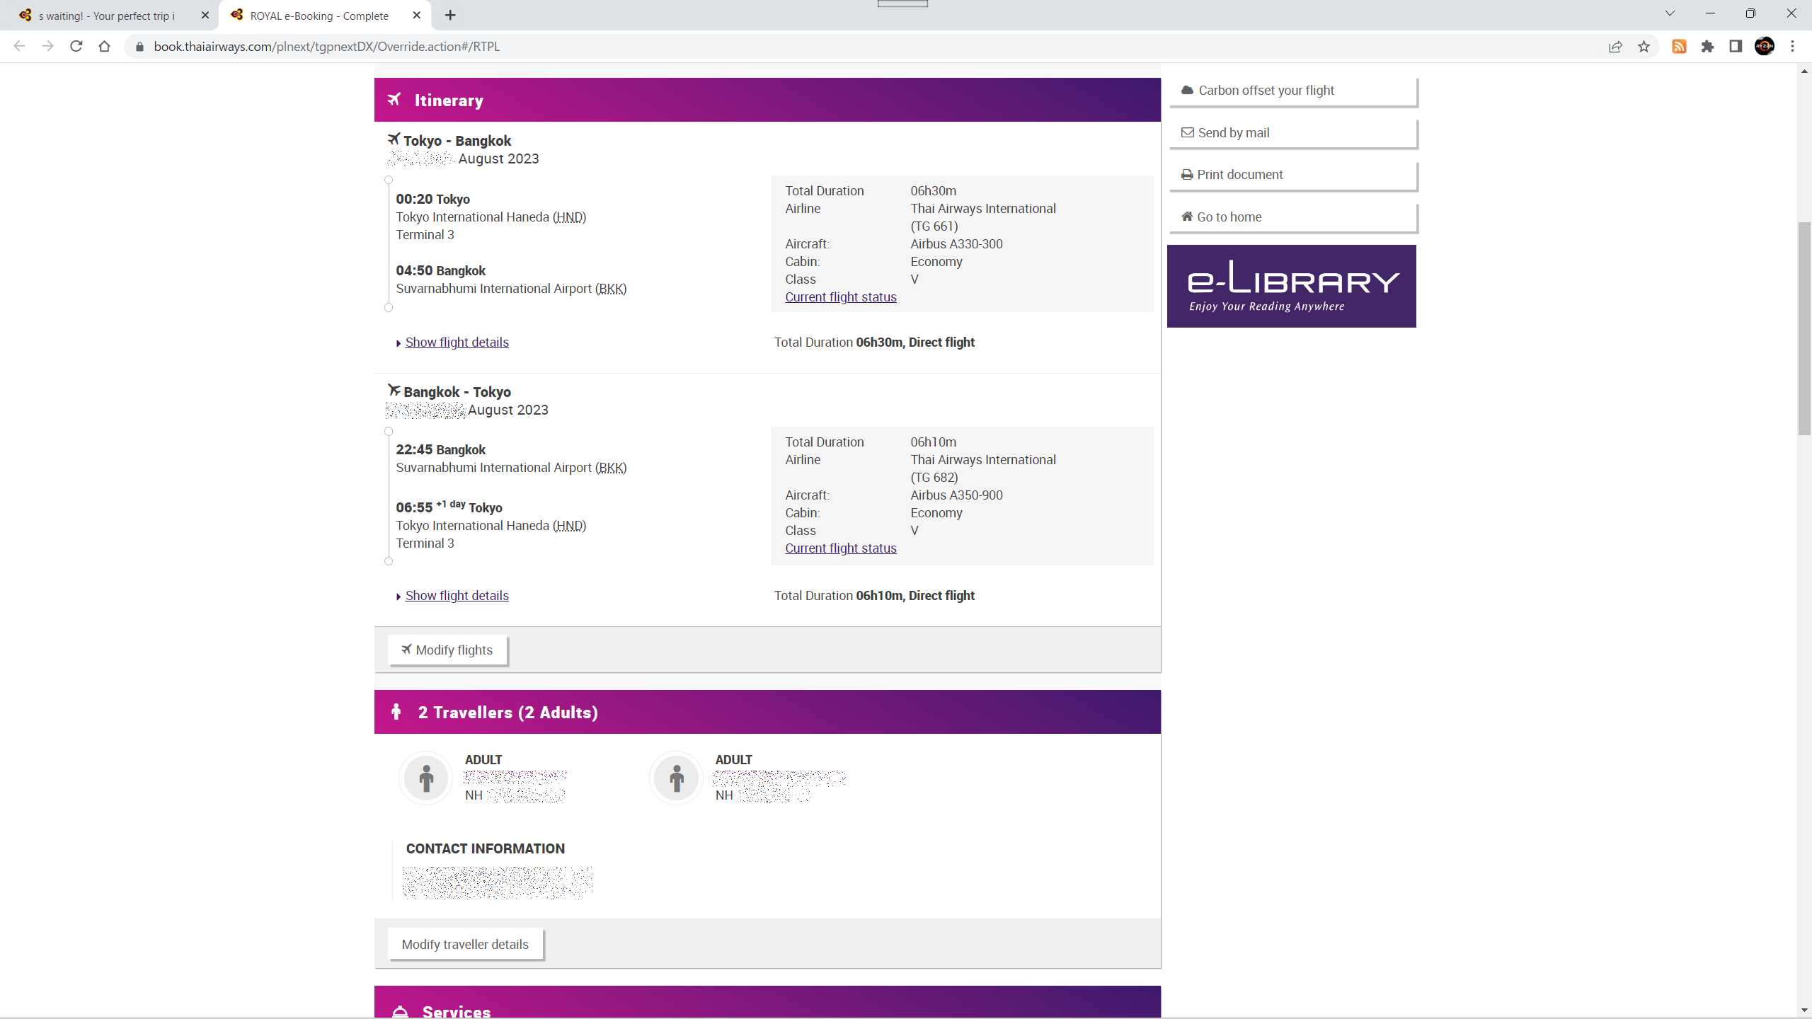Click the traveller person icon in header
The width and height of the screenshot is (1812, 1019).
pyautogui.click(x=396, y=712)
